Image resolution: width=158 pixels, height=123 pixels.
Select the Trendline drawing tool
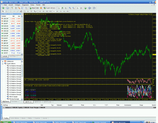coord(17,11)
